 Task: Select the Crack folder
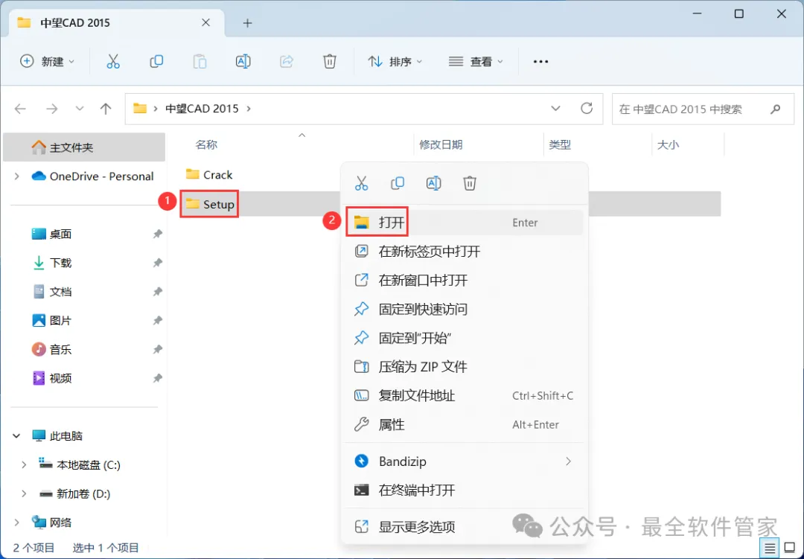[x=209, y=175]
